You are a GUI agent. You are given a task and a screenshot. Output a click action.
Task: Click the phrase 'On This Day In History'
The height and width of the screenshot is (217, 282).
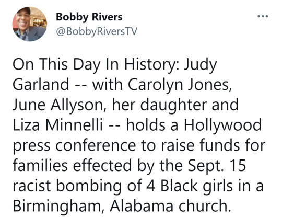96,64
